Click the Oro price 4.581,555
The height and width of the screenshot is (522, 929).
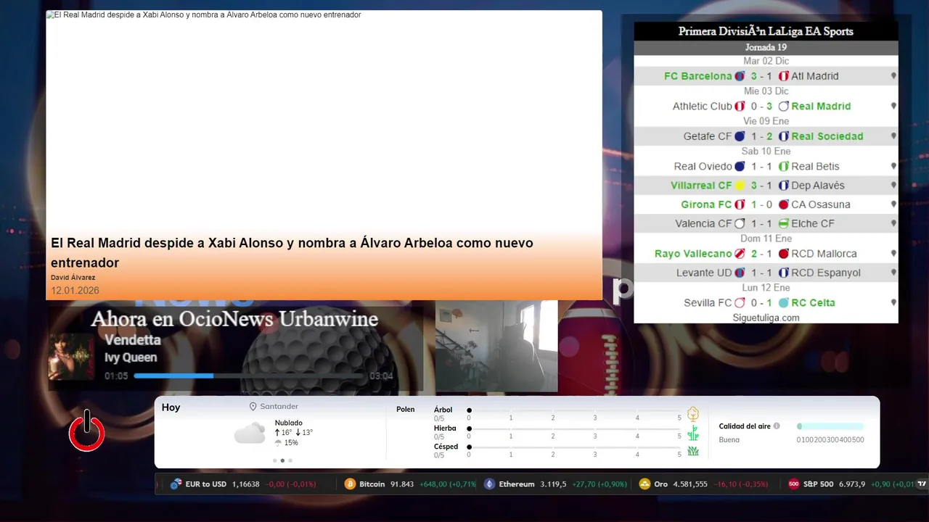point(690,484)
